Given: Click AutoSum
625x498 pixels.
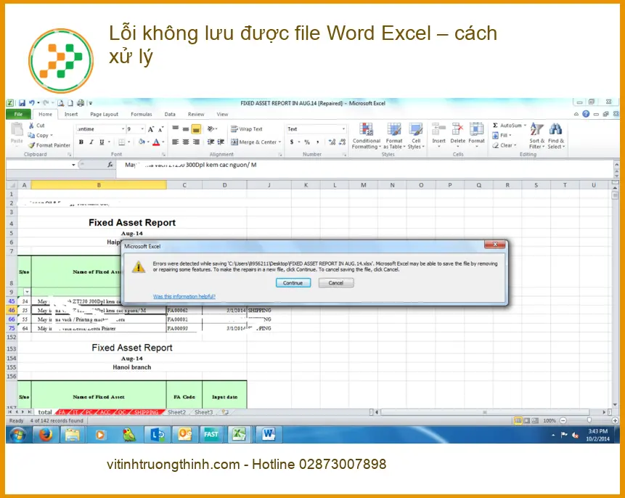Looking at the screenshot, I should click(x=509, y=126).
